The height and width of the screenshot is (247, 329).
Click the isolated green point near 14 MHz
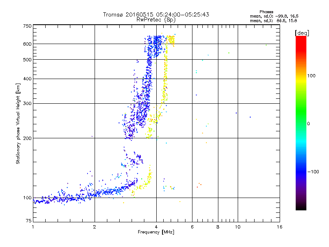click(x=266, y=45)
